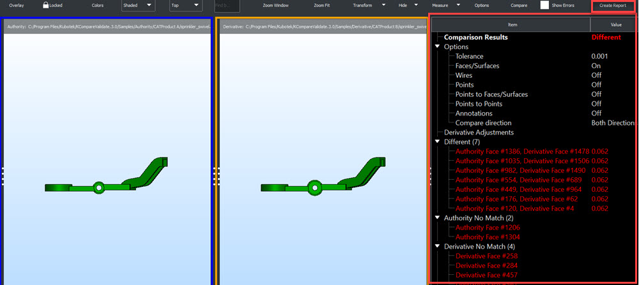Click the Locked padlock icon
The width and height of the screenshot is (639, 285).
click(45, 5)
